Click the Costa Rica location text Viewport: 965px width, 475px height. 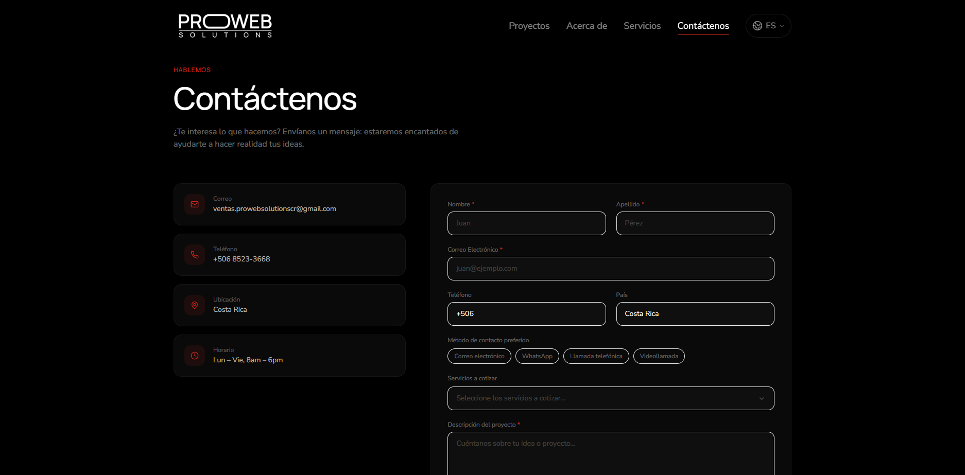point(230,309)
